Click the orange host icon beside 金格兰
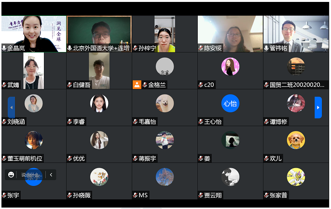Image resolution: width=331 pixels, height=209 pixels. pyautogui.click(x=137, y=85)
